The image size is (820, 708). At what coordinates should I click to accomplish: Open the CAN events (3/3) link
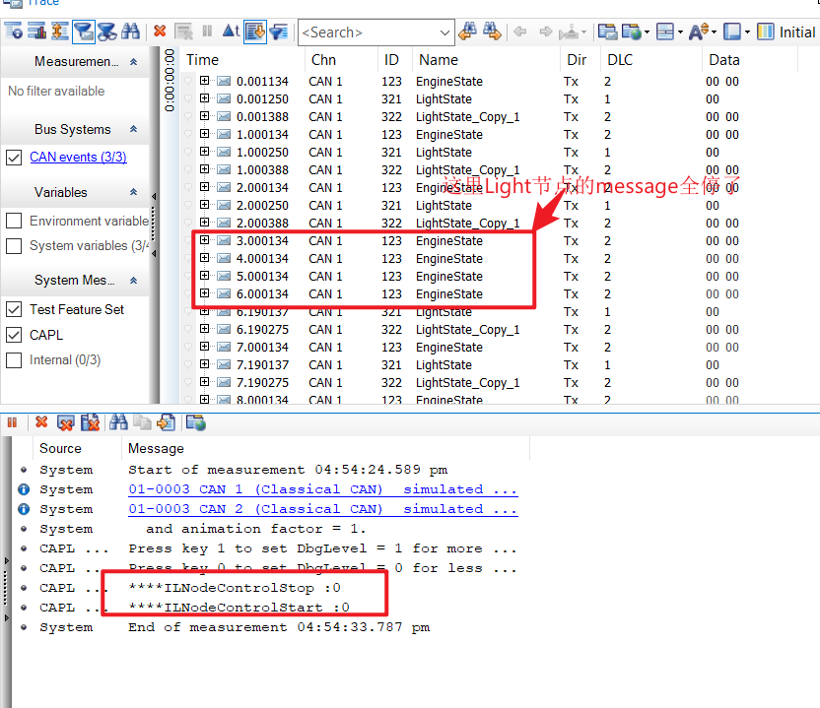[78, 158]
